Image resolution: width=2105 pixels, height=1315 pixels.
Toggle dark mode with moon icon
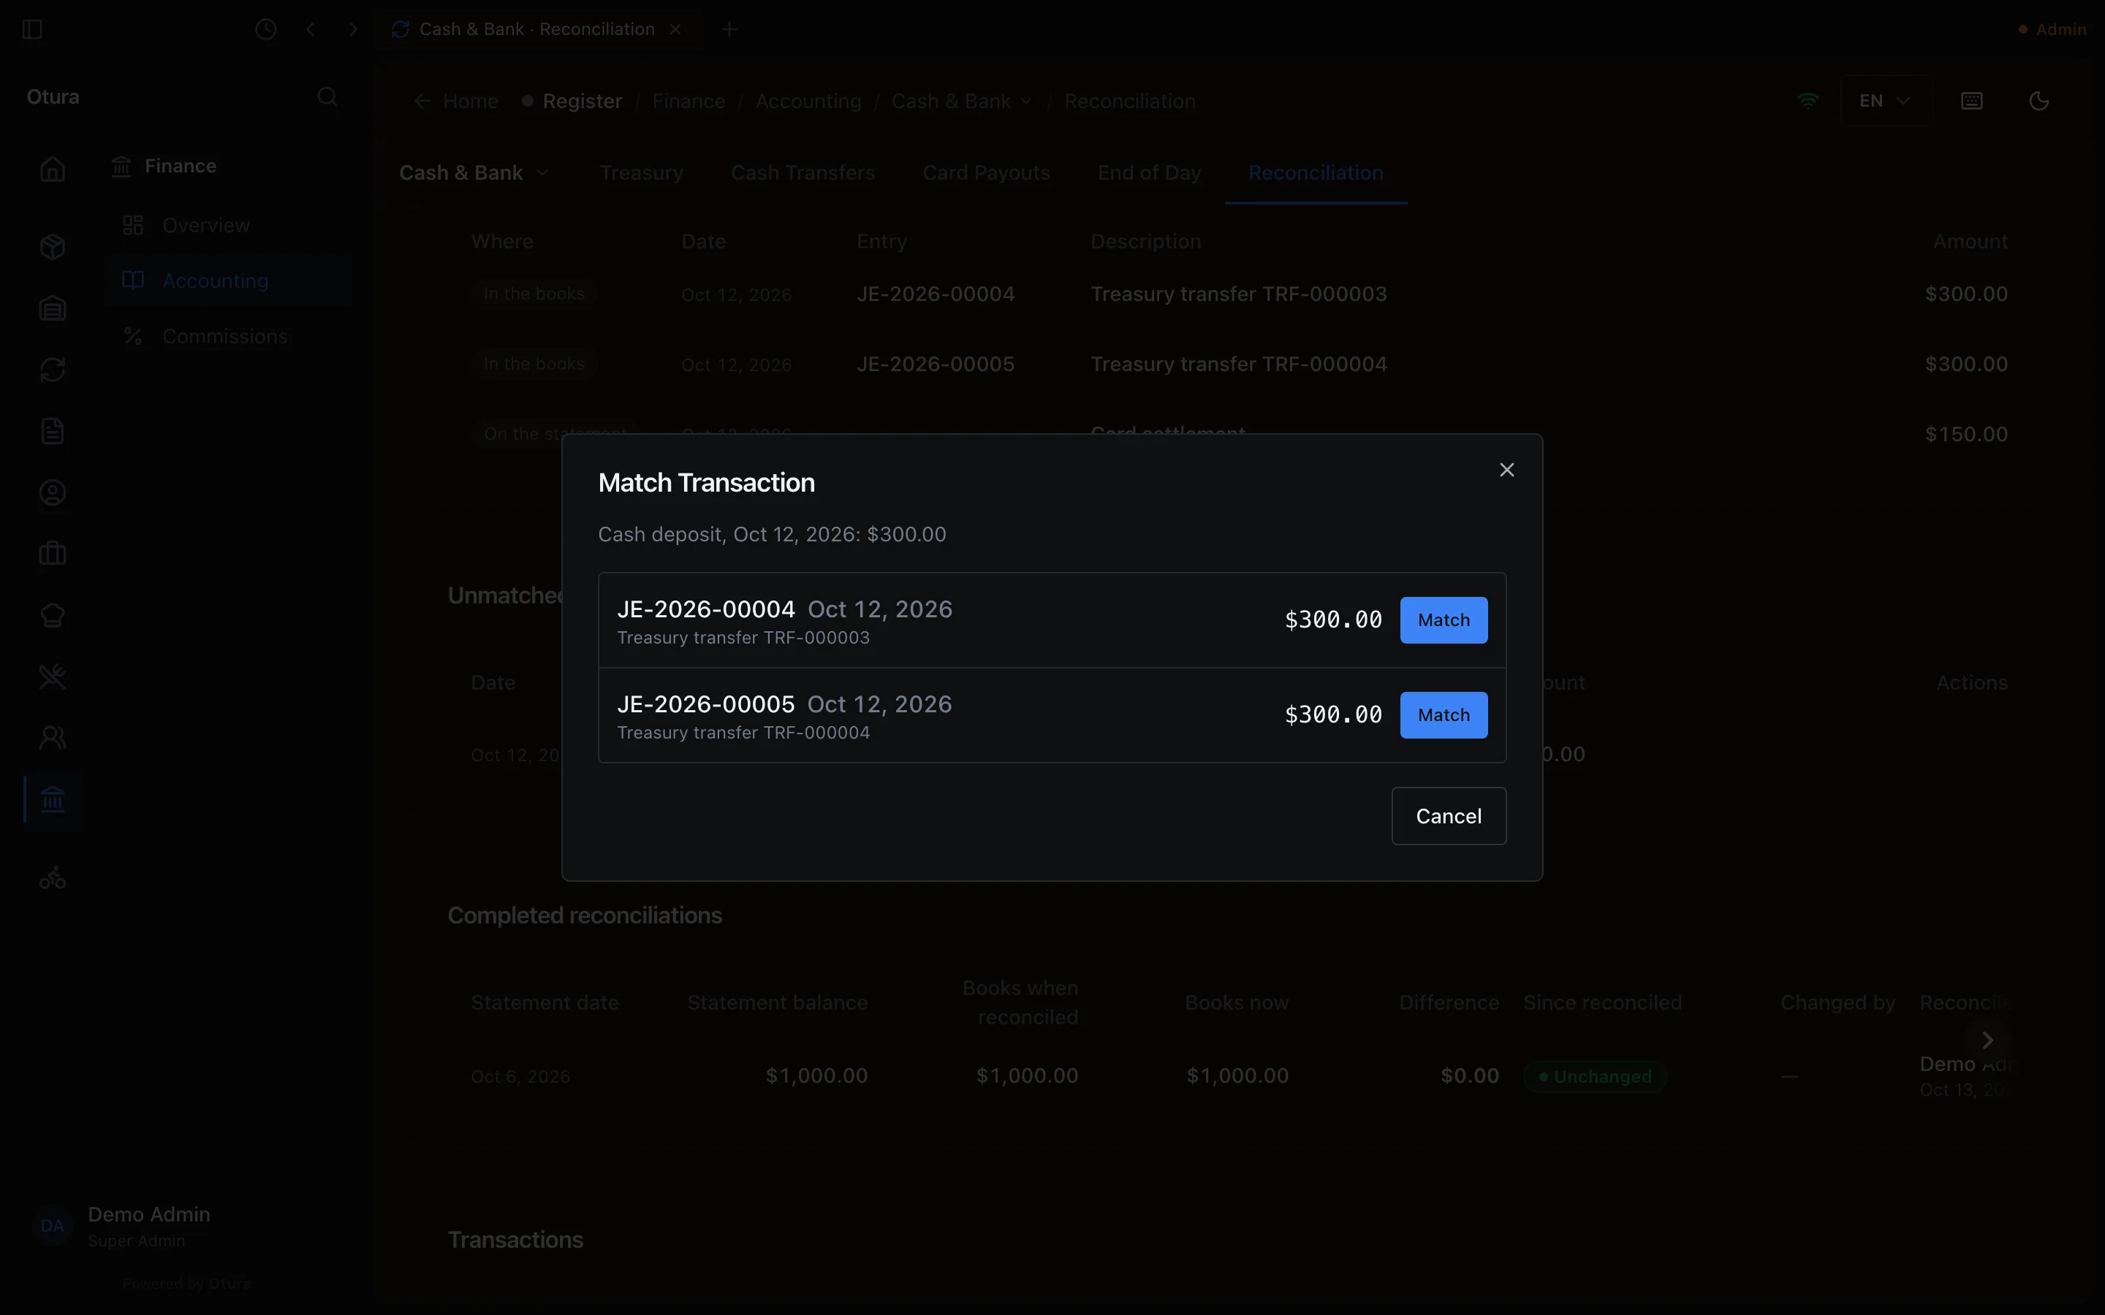(x=2039, y=101)
